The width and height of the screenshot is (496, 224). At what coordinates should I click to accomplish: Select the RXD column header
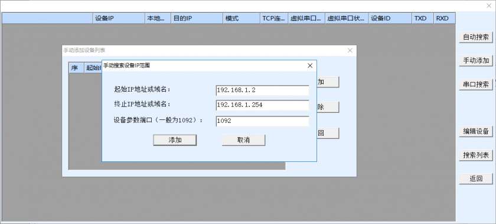(x=445, y=18)
